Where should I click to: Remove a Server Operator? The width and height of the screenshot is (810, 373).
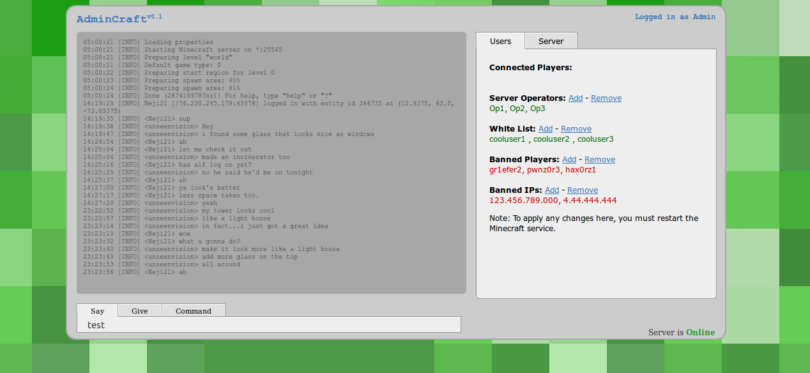click(606, 98)
